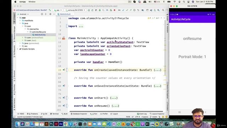Viewport: 227px width, 128px height.
Task: Open the Logcat tool window
Action: 114,114
